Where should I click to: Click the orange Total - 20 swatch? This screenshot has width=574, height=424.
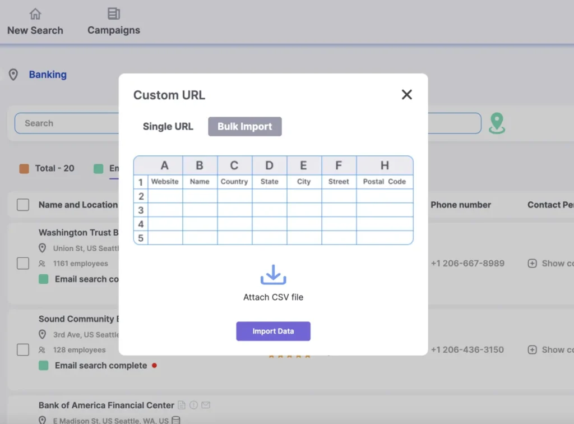(x=24, y=168)
